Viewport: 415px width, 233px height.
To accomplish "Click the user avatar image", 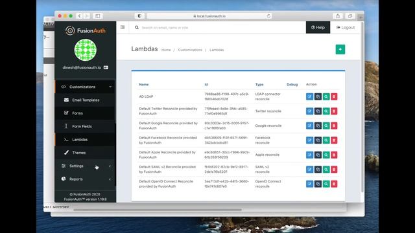I will coord(85,50).
